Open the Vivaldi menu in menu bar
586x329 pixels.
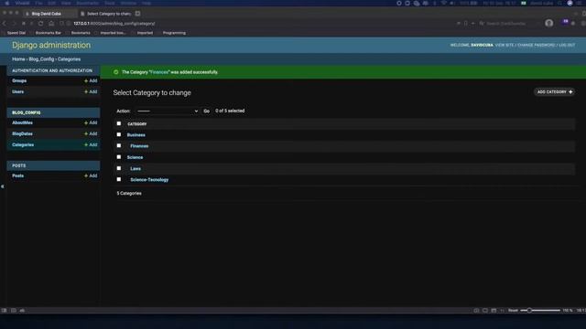coord(22,3)
